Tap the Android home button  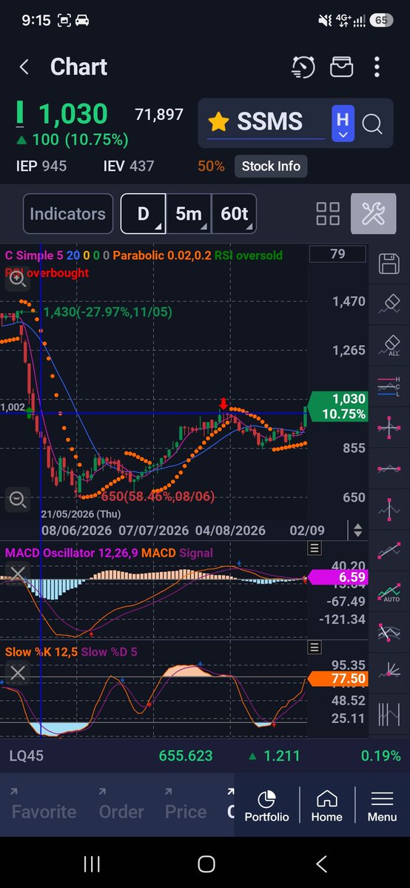pos(206,864)
